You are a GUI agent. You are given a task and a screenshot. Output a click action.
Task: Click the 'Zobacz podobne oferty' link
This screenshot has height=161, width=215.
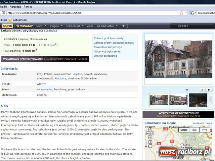(109, 38)
